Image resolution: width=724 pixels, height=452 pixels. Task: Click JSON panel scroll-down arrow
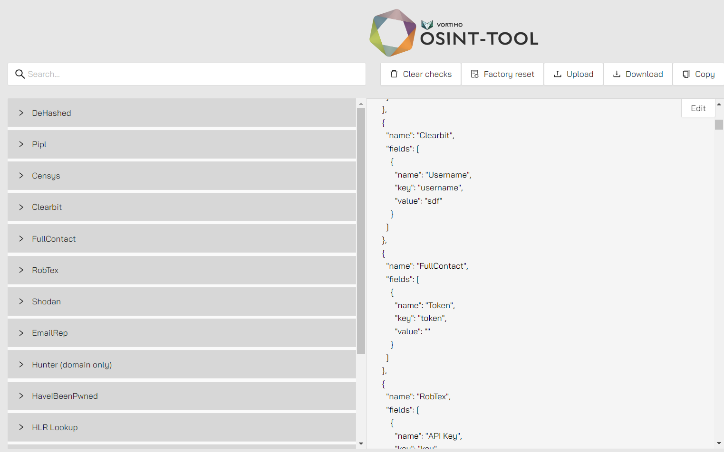719,444
